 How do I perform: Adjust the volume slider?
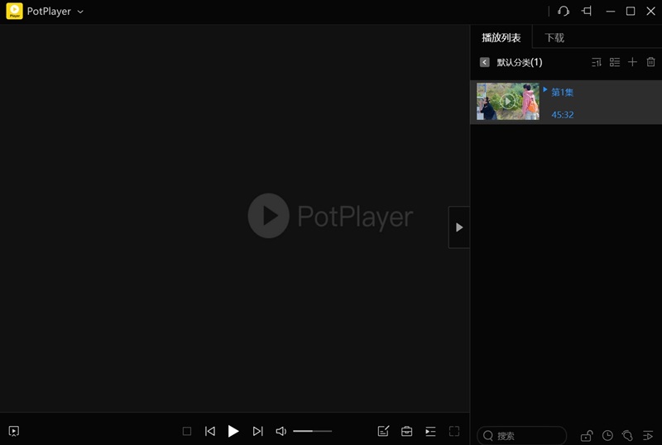pos(313,431)
